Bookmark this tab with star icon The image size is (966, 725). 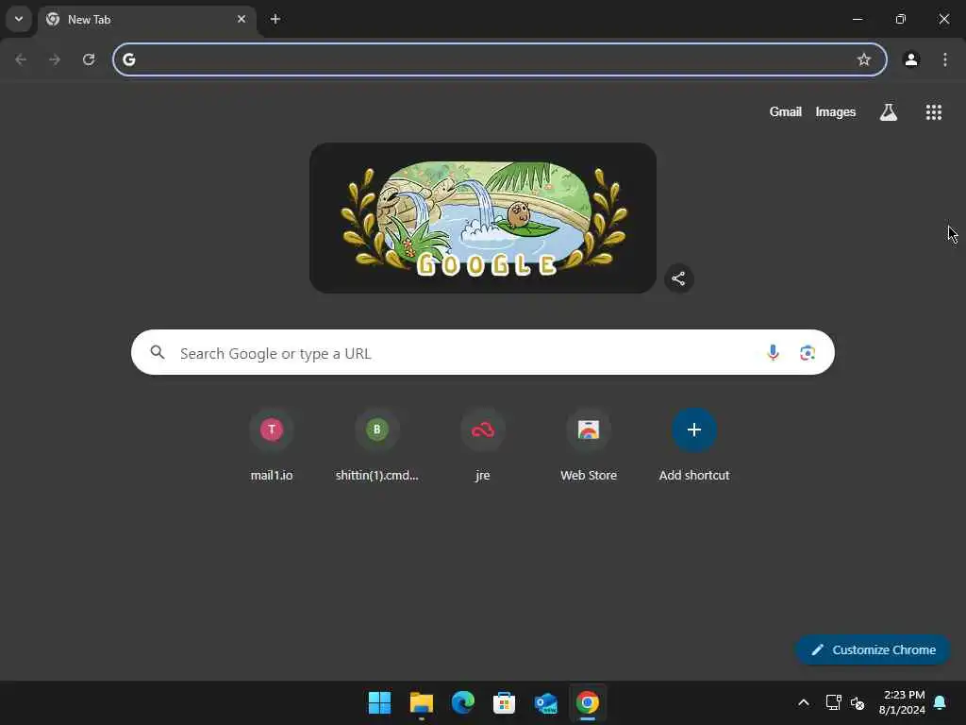coord(864,59)
